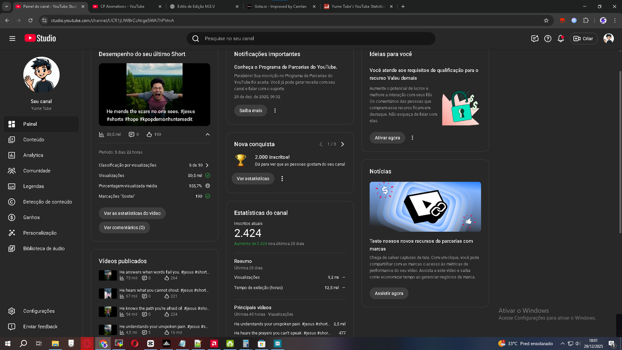Open the help question mark icon
Viewport: 622px width, 350px height.
(548, 38)
